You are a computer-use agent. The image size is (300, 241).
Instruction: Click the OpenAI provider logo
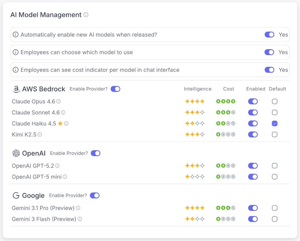click(16, 153)
